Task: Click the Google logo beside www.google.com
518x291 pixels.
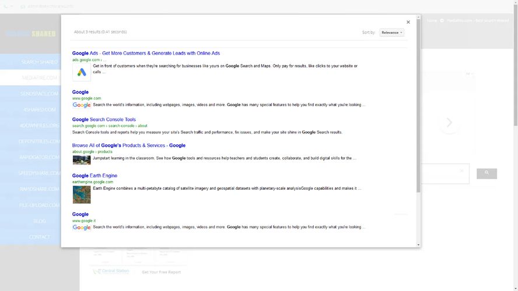Action: click(x=82, y=105)
